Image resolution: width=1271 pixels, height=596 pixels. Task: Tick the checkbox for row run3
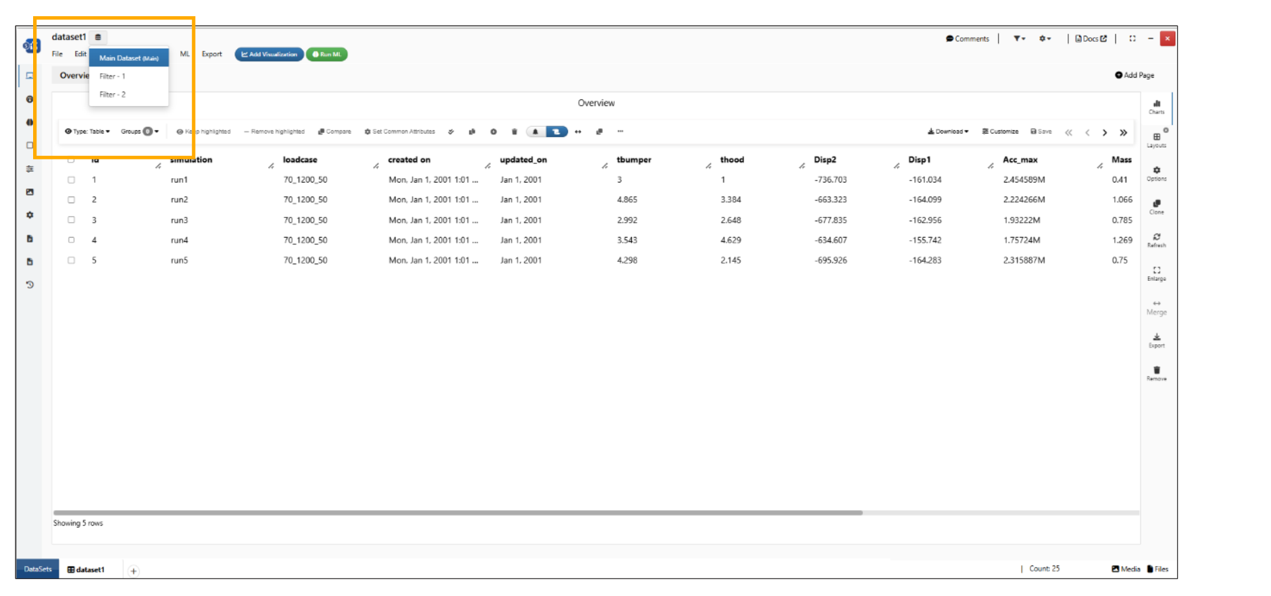(x=71, y=220)
